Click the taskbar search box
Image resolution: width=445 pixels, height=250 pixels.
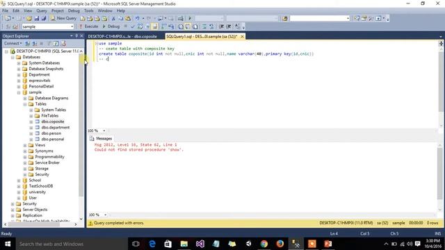71,244
